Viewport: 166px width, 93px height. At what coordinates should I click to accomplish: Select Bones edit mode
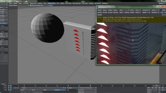tap(37, 90)
